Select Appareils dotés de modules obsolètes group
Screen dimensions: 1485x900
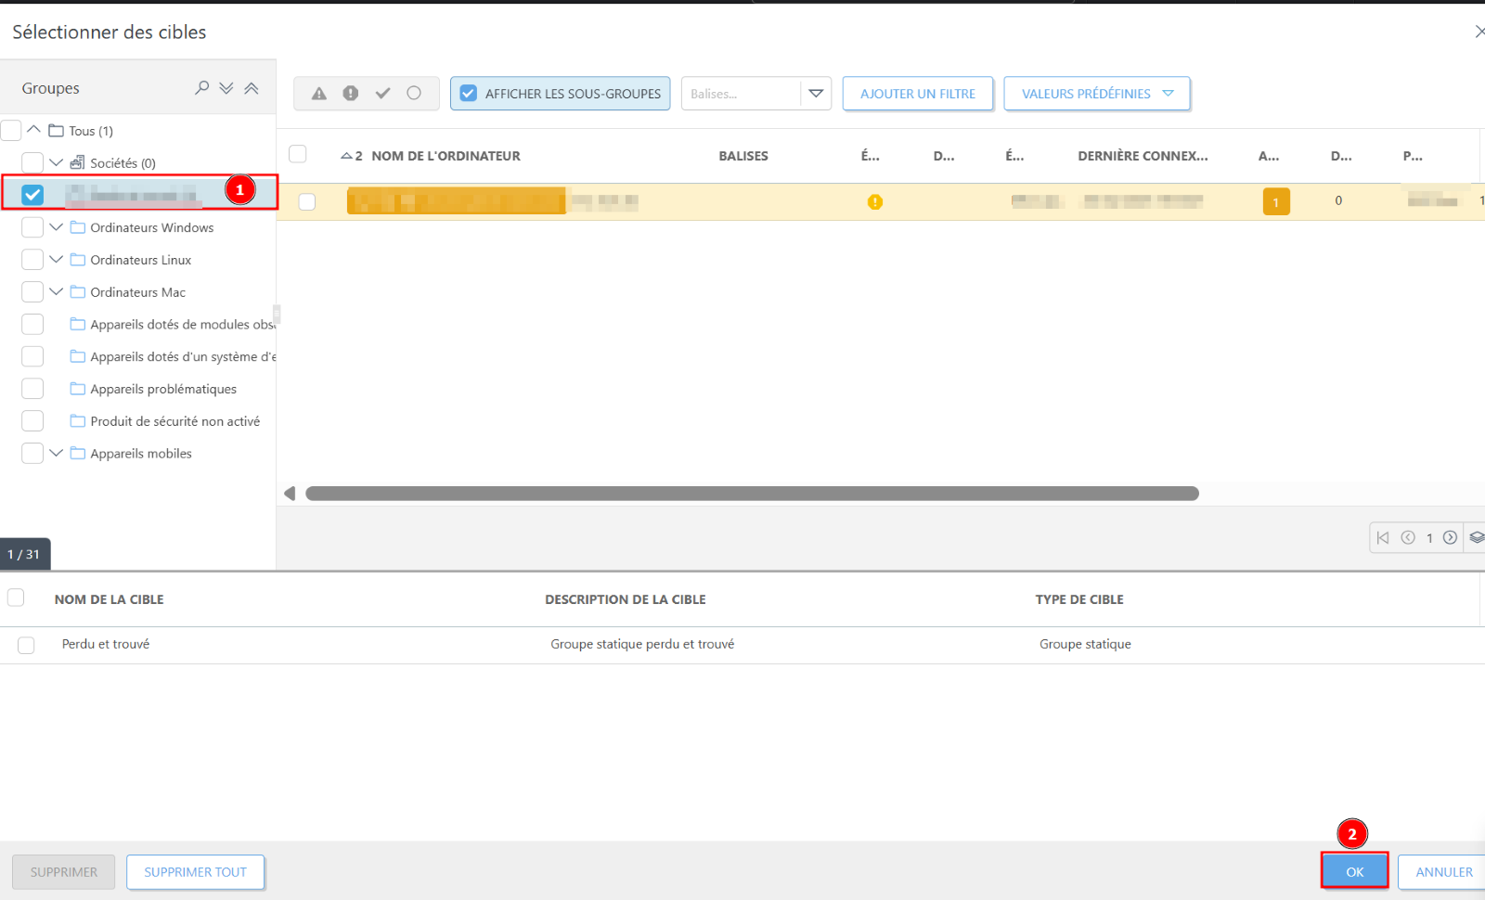[x=183, y=324]
